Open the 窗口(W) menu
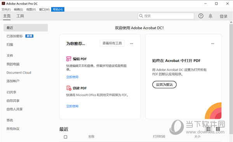Viewport: 233px width, 142px height. coord(44,9)
